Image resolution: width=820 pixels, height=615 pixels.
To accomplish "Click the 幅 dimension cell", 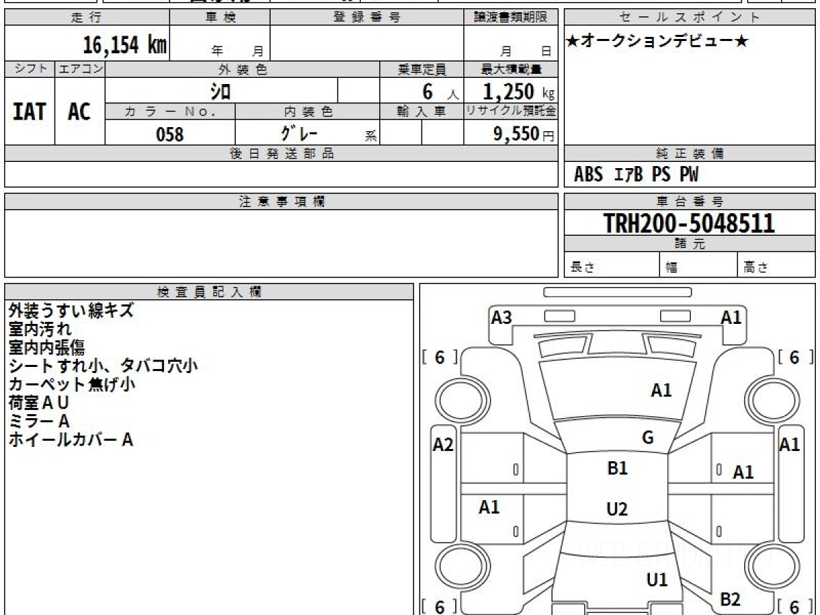I will pyautogui.click(x=698, y=265).
